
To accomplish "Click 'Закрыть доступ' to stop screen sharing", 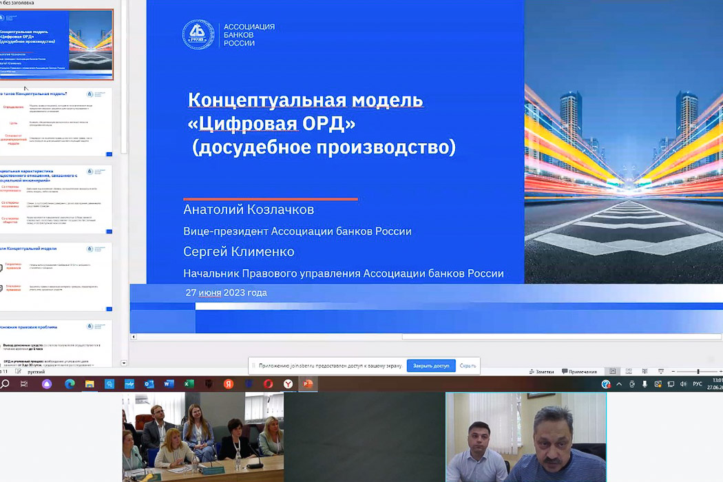I will 430,366.
